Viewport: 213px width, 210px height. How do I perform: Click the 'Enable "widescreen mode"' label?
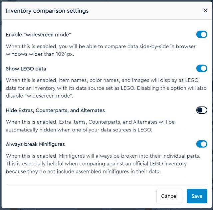coord(39,35)
